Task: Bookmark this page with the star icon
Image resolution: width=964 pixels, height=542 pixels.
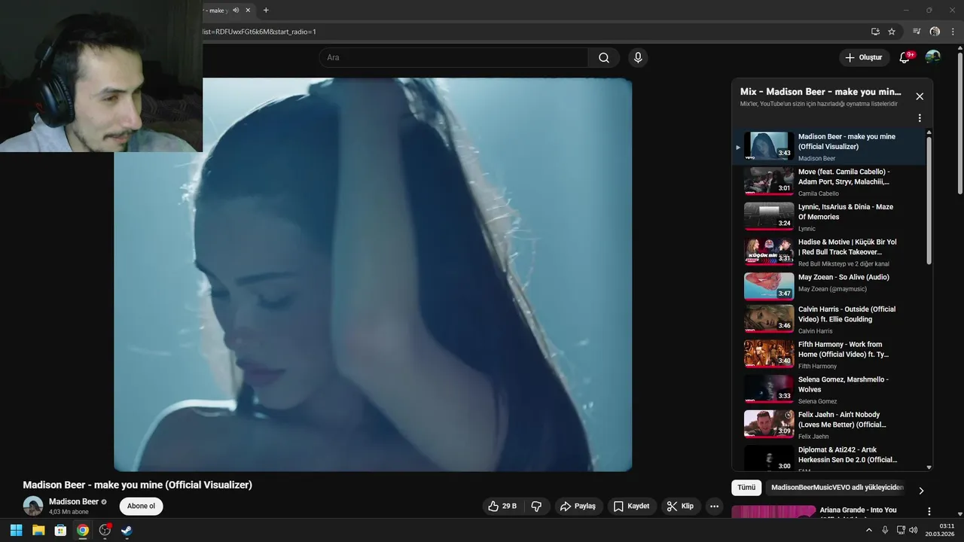Action: tap(892, 32)
